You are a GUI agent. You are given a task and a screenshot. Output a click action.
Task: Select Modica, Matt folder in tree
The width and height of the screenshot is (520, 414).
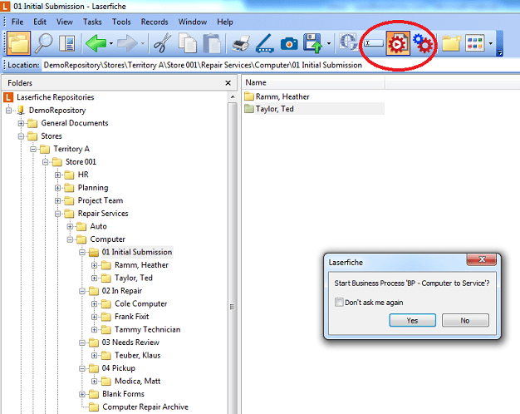pos(137,381)
